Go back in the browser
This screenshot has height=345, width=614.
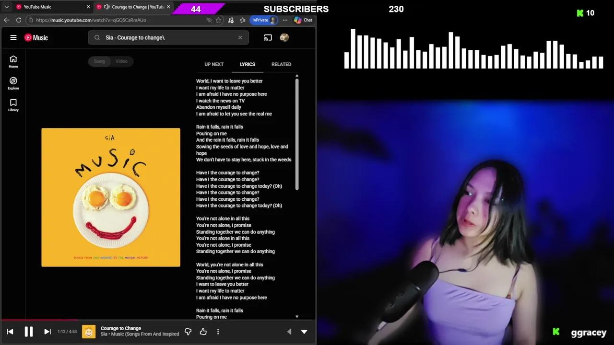click(x=6, y=20)
